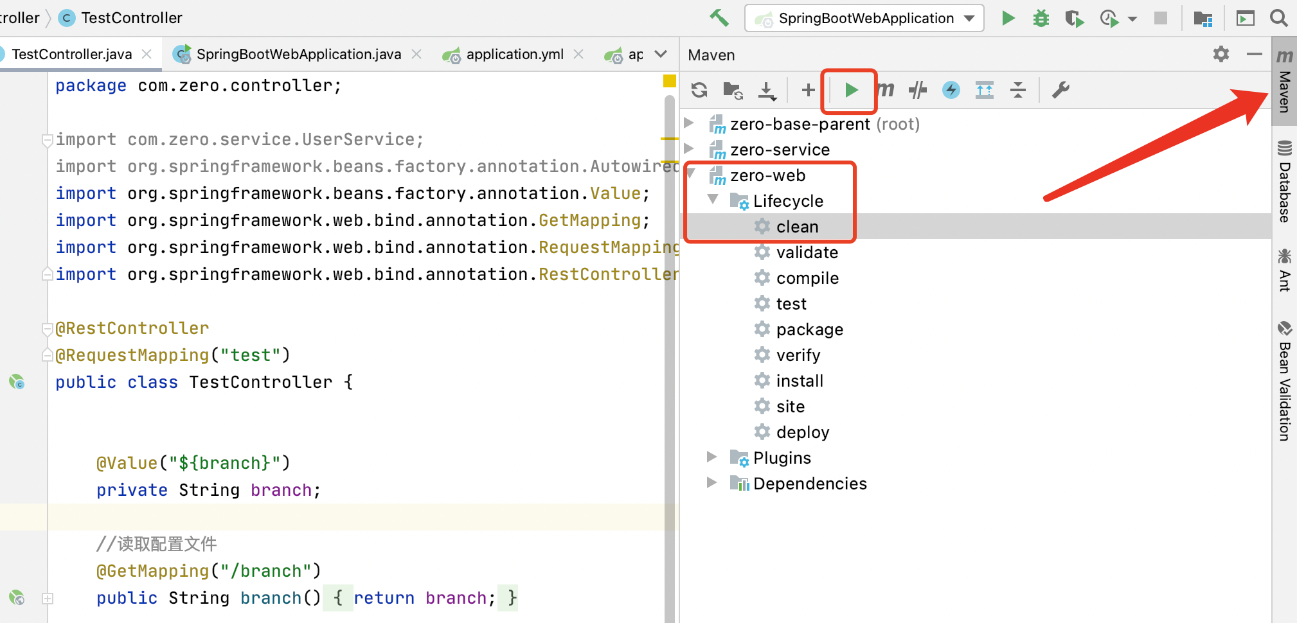Select the install lifecycle goal
Image resolution: width=1297 pixels, height=623 pixels.
click(800, 380)
